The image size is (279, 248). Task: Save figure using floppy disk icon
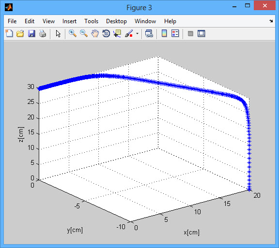(31, 33)
